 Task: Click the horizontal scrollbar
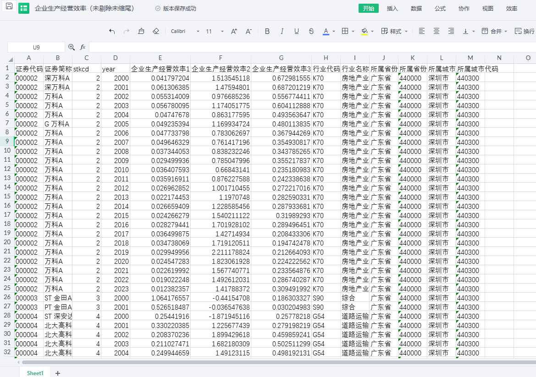[279, 362]
